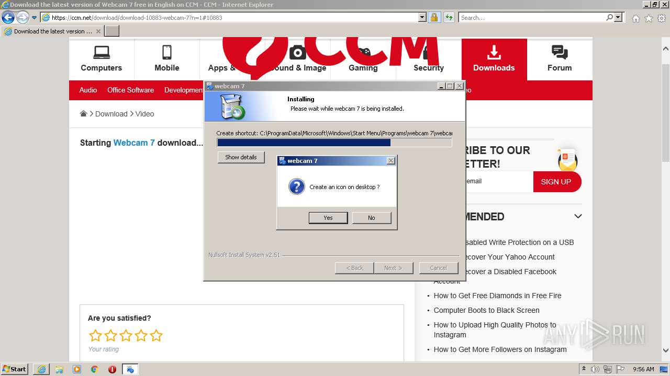Click the installer package header icon
Image resolution: width=670 pixels, height=376 pixels.
coord(231,107)
